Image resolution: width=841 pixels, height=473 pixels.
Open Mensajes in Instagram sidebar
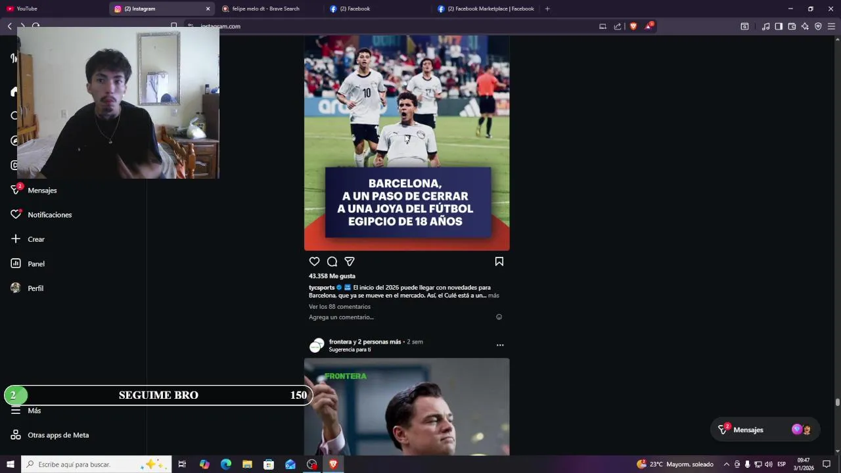pos(42,190)
